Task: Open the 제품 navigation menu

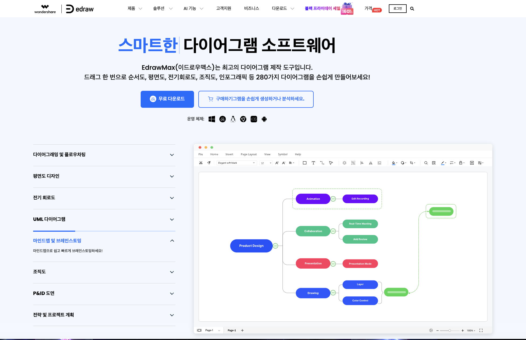Action: (135, 8)
